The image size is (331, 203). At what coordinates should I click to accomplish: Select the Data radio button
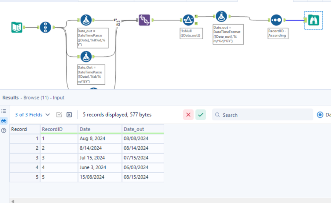(320, 115)
